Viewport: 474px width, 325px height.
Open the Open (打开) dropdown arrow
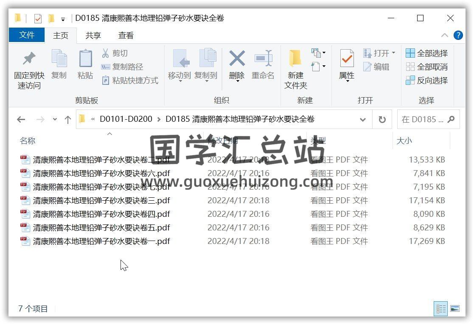(x=394, y=53)
